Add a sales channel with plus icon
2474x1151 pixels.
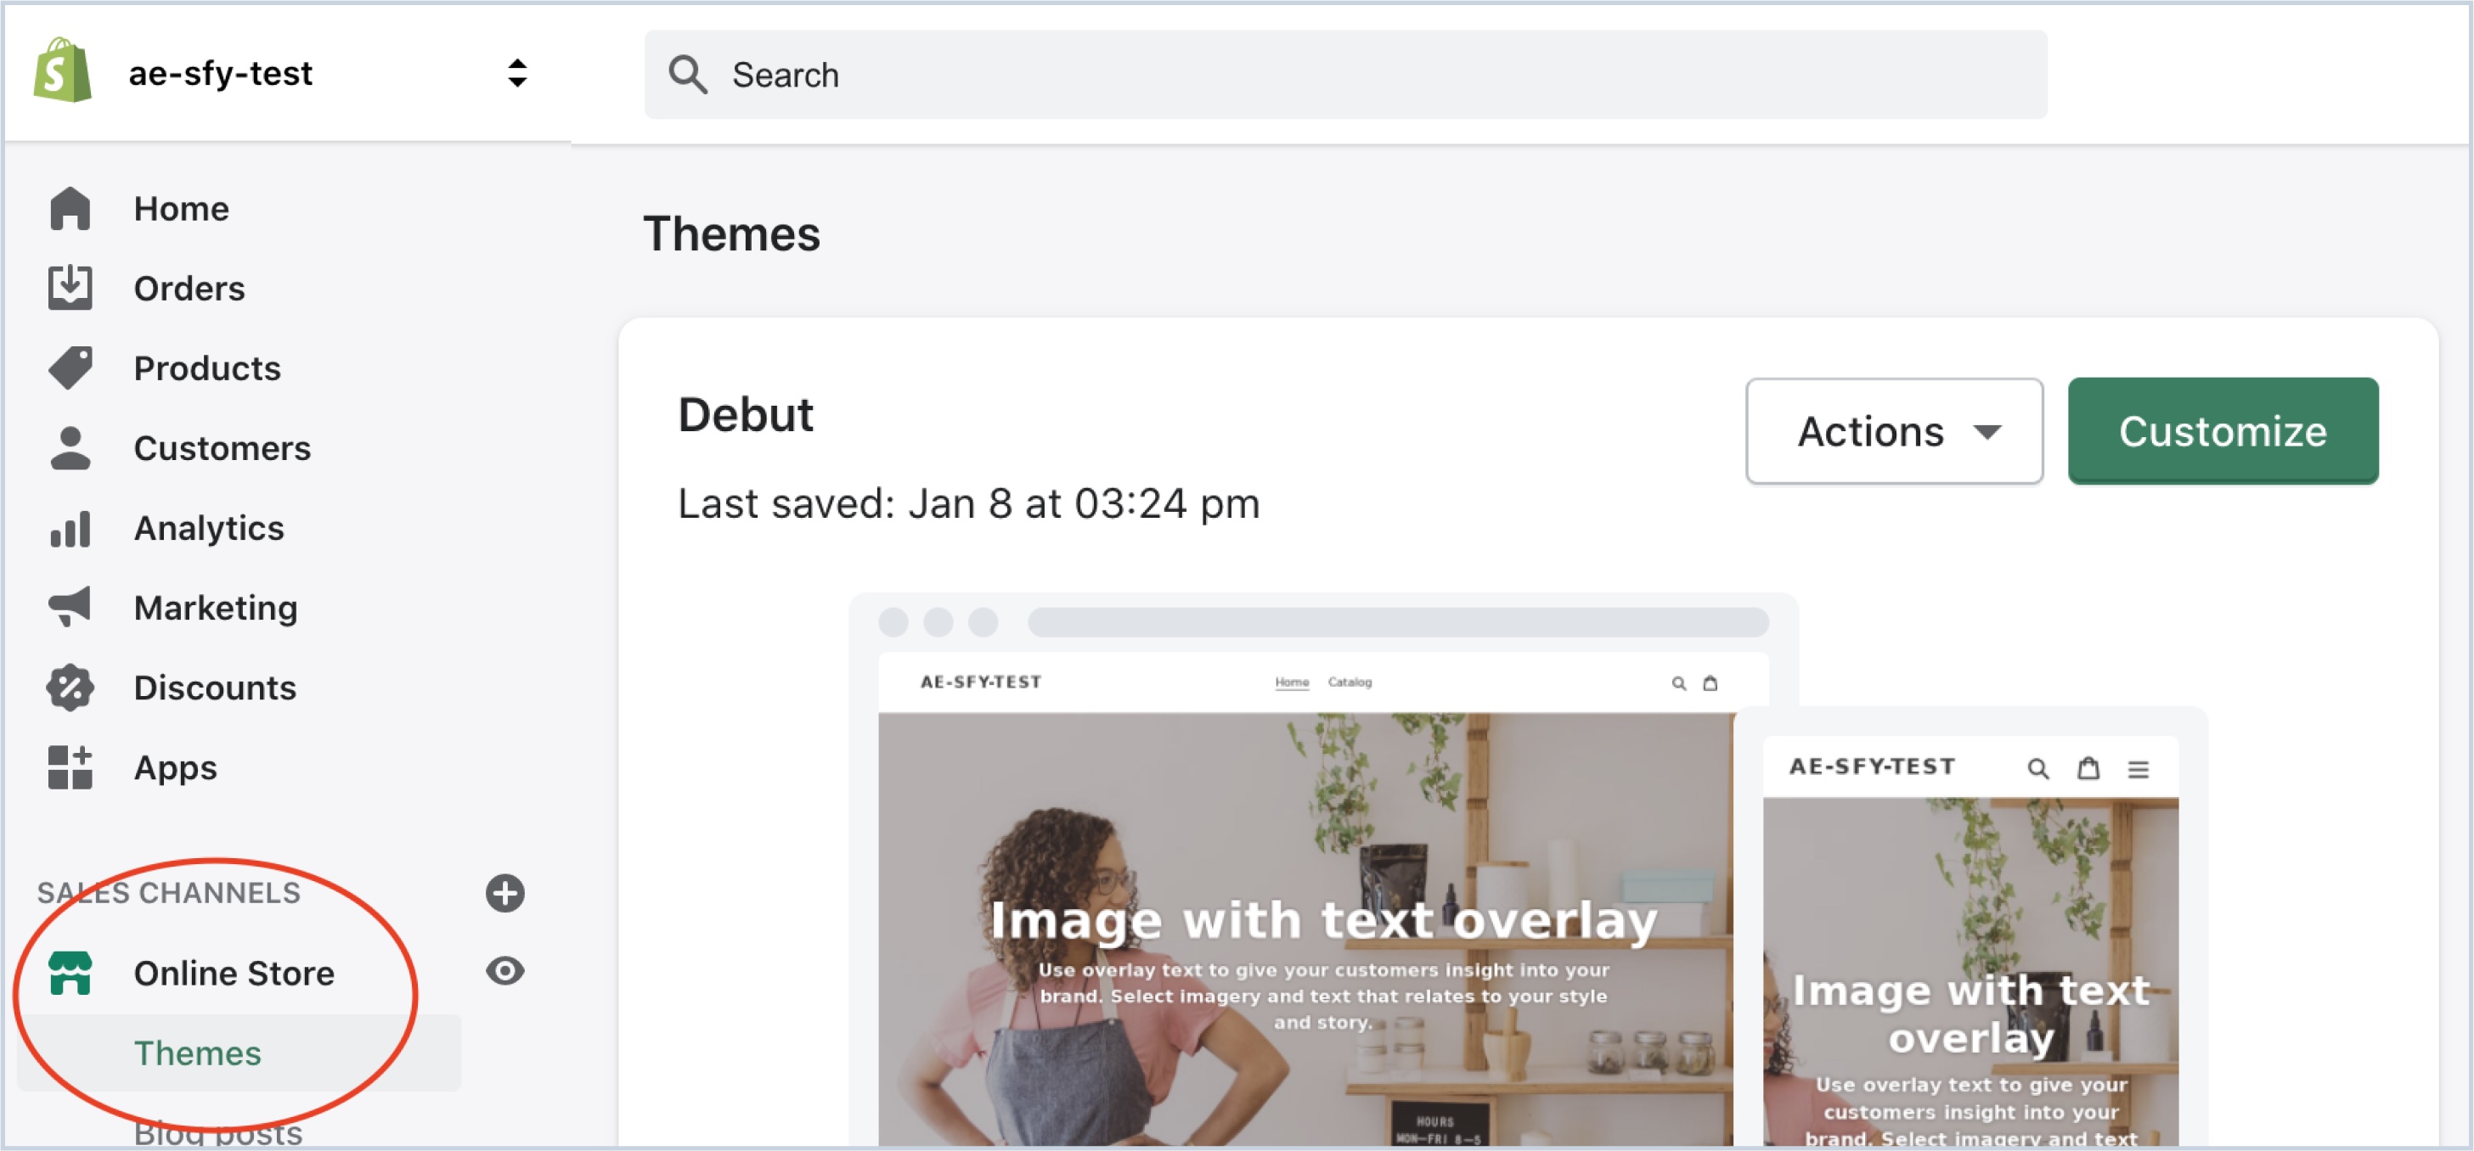[505, 893]
